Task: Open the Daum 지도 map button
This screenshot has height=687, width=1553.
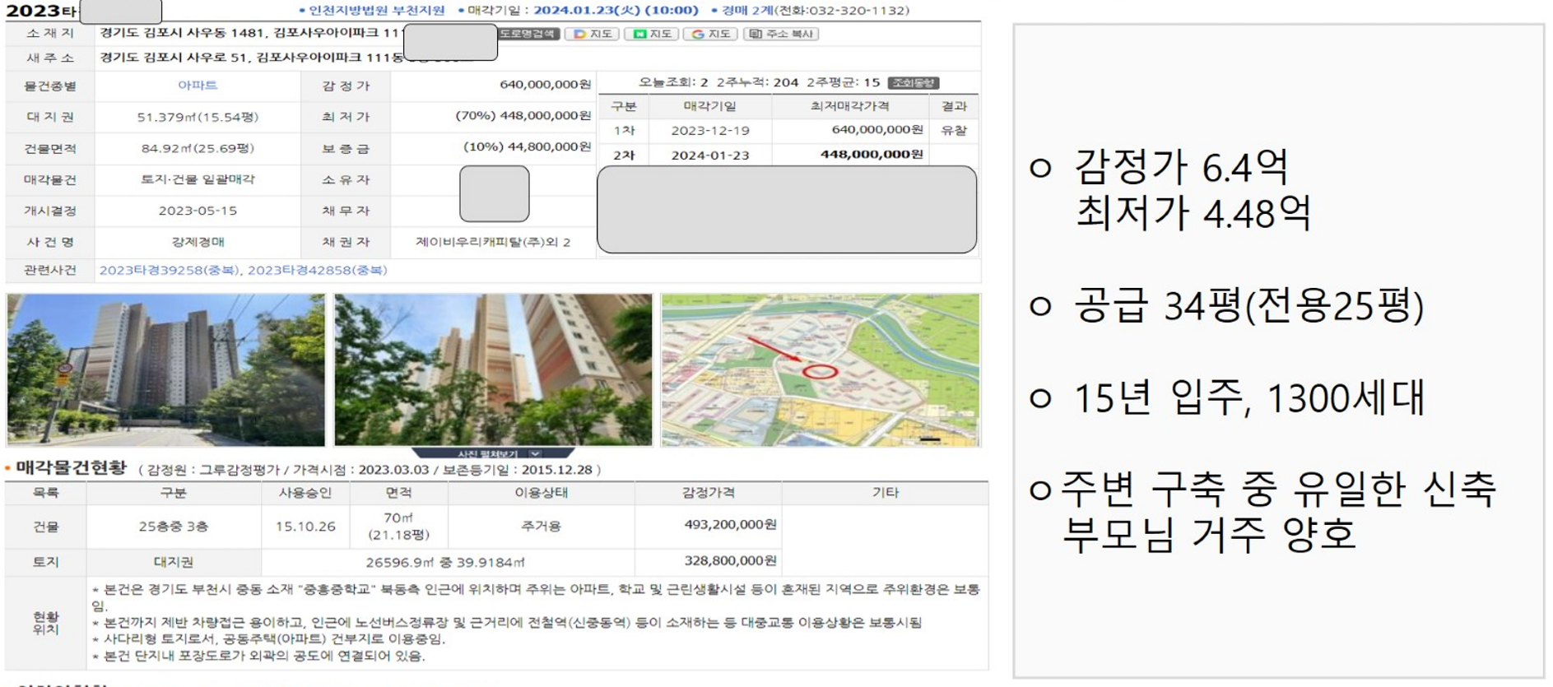Action: pyautogui.click(x=592, y=34)
